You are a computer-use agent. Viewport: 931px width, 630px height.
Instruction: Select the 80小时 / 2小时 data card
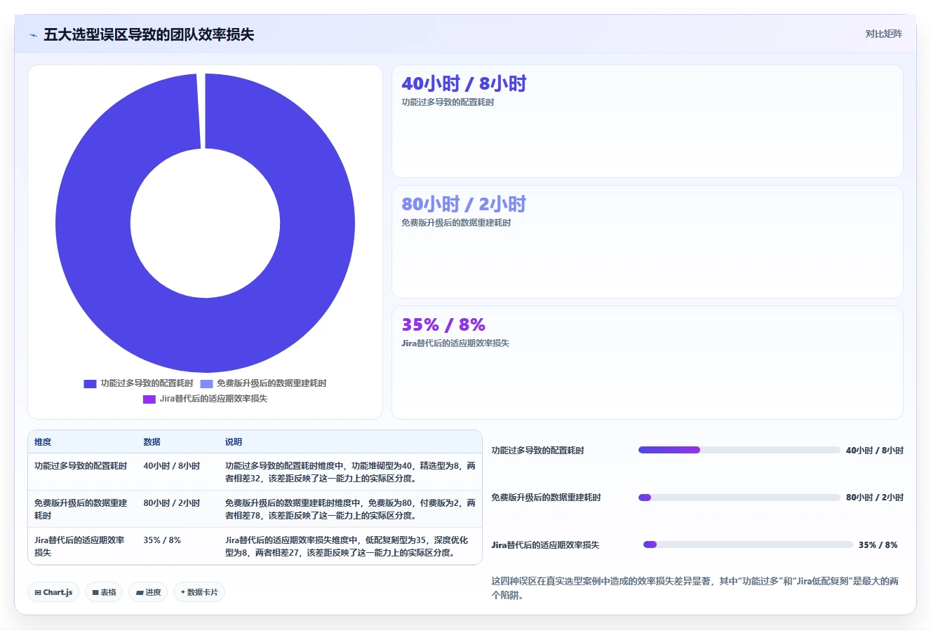pyautogui.click(x=647, y=242)
